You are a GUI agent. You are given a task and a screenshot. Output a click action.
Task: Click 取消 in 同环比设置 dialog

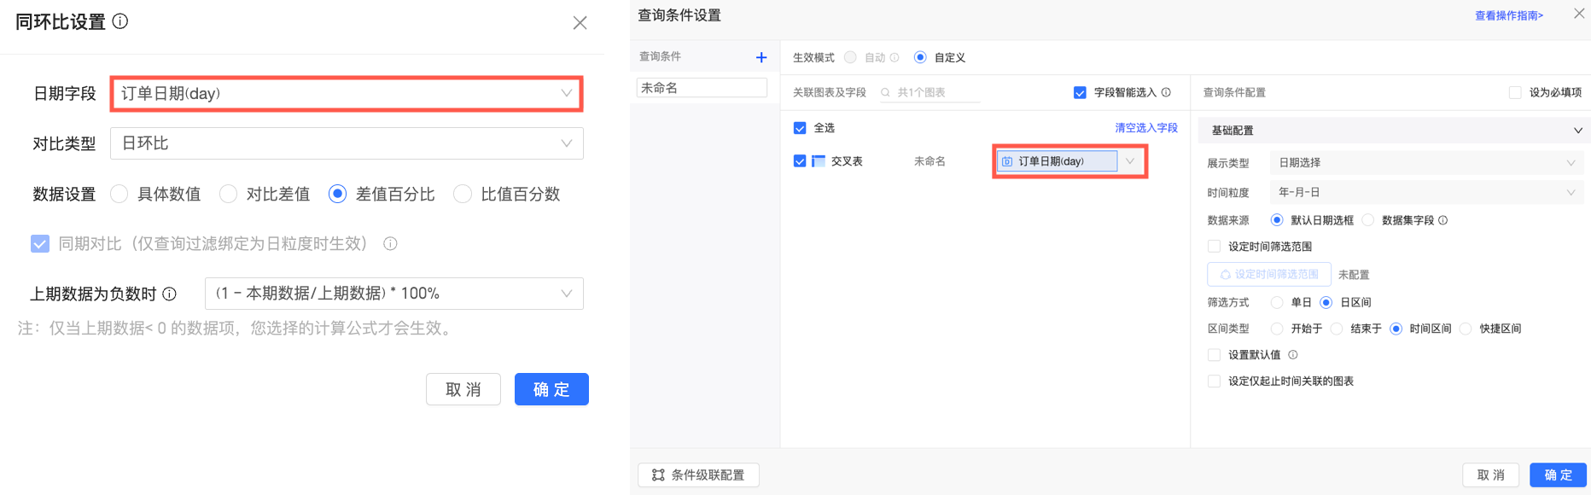tap(463, 389)
